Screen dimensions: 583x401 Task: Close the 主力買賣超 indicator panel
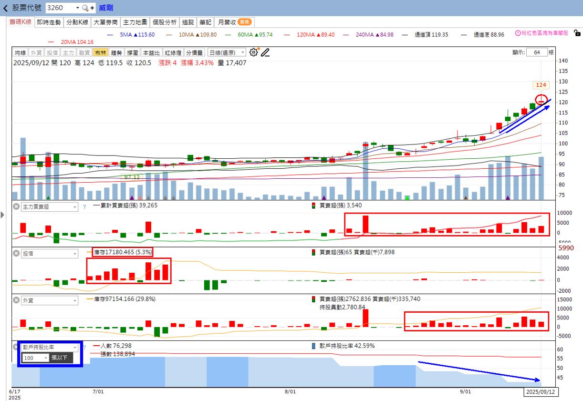(16, 206)
